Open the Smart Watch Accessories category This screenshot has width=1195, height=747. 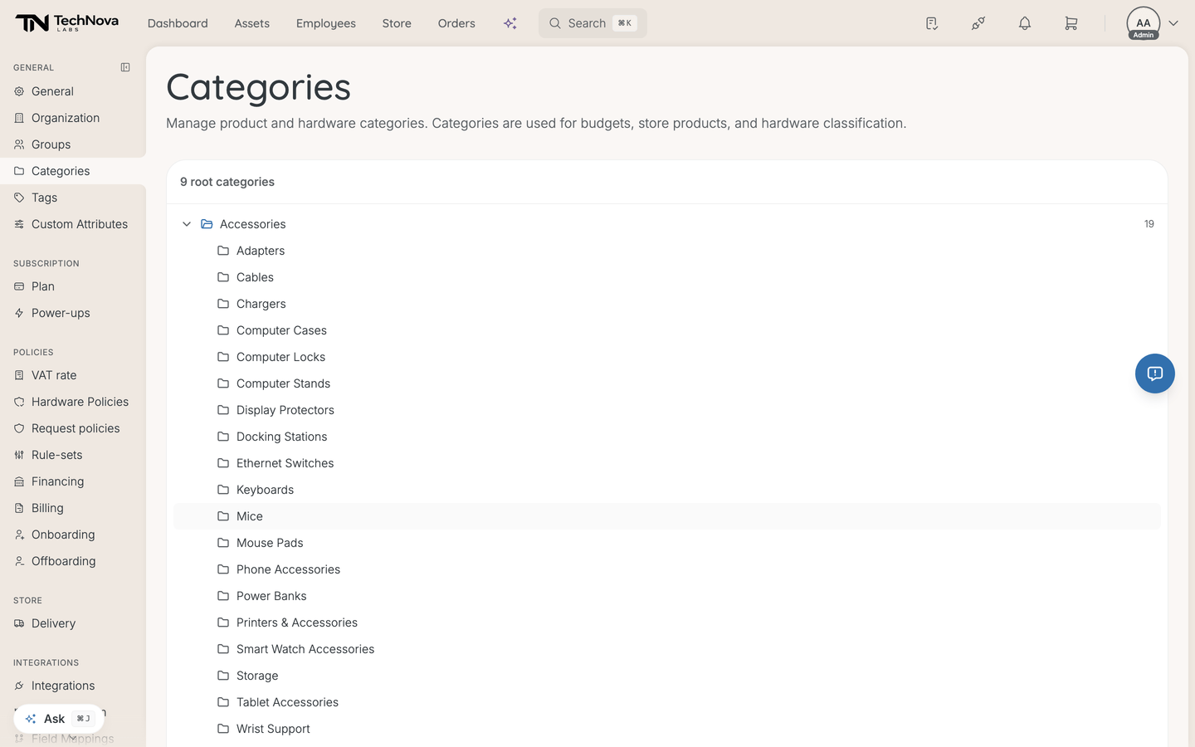pyautogui.click(x=667, y=649)
